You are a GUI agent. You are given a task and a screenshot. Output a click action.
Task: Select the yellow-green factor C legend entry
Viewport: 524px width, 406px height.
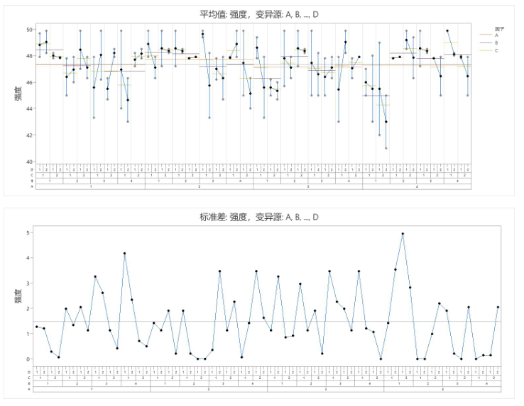pyautogui.click(x=490, y=50)
